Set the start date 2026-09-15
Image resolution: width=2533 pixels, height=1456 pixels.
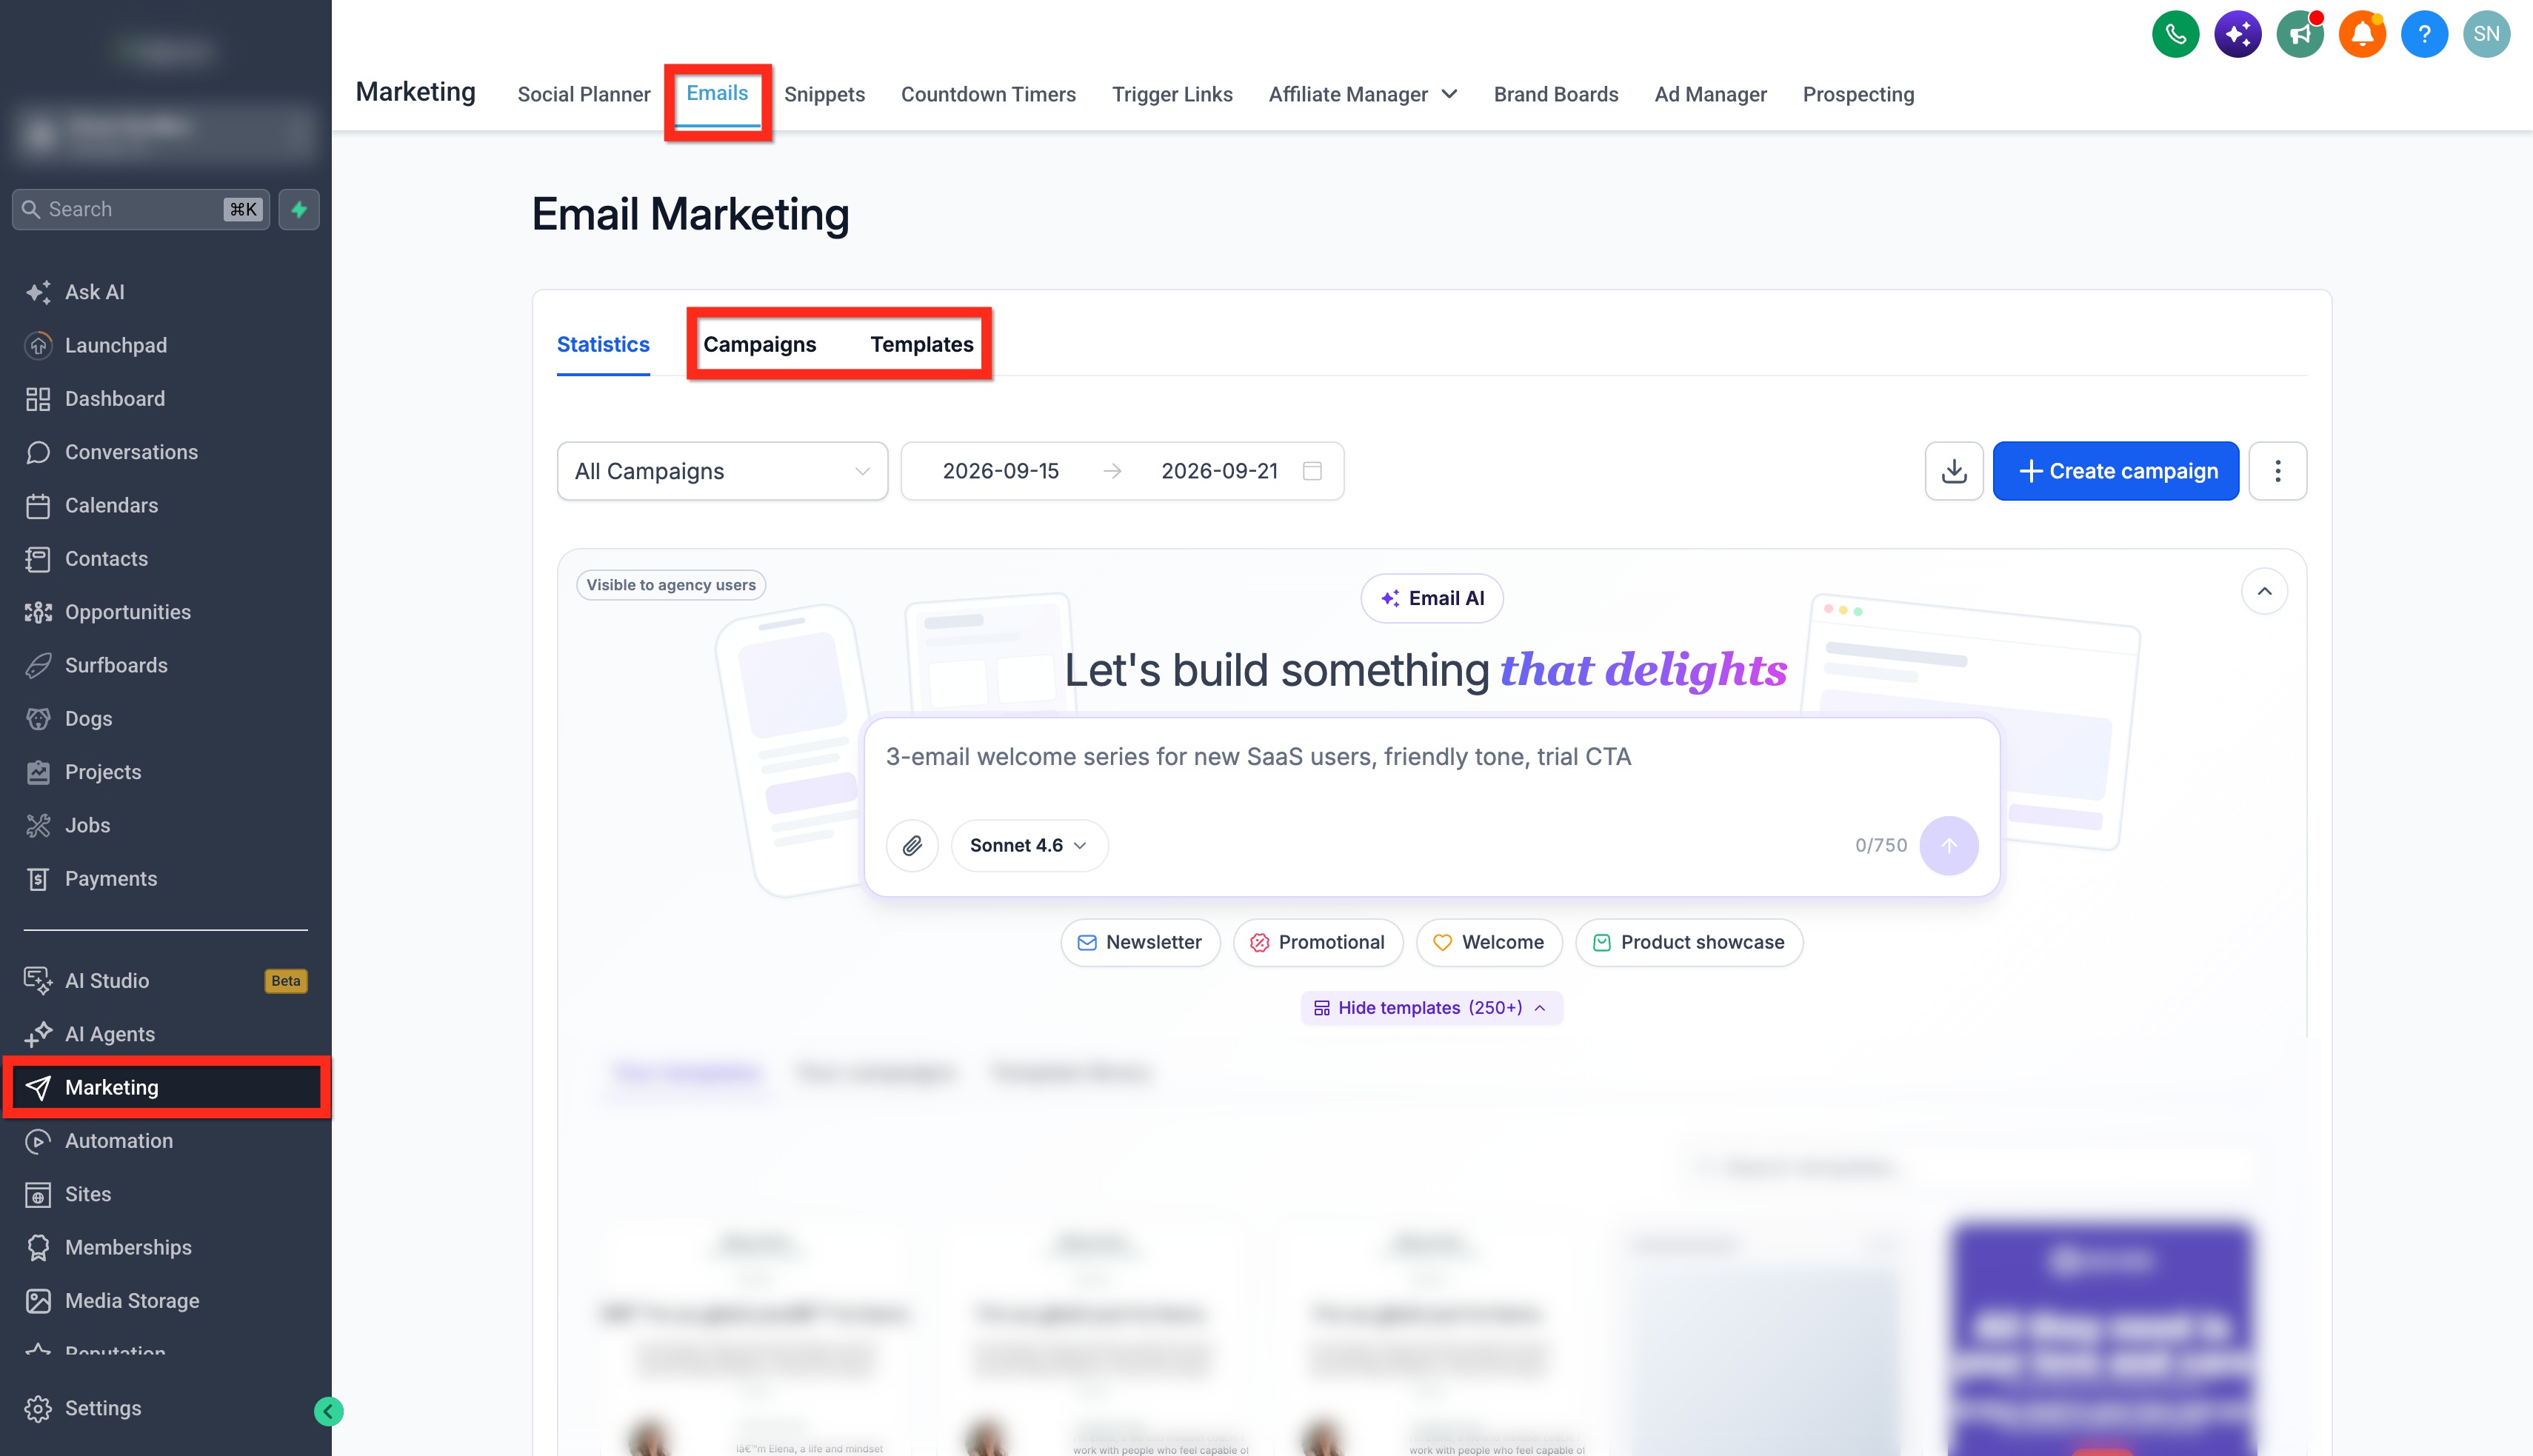1000,471
